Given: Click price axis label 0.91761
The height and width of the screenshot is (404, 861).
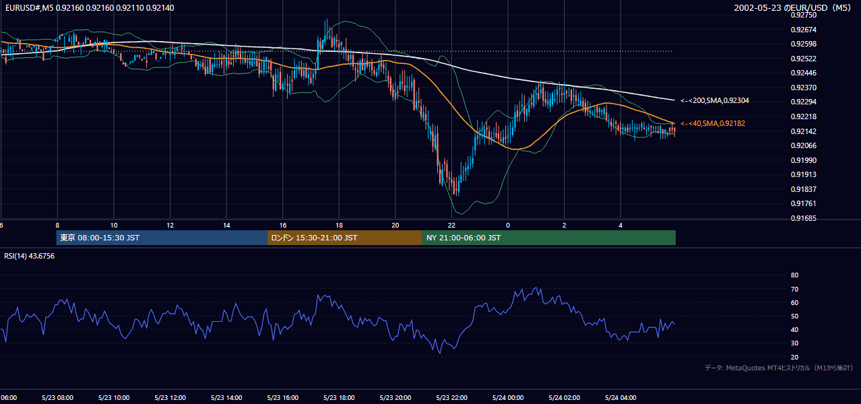Looking at the screenshot, I should tap(804, 203).
